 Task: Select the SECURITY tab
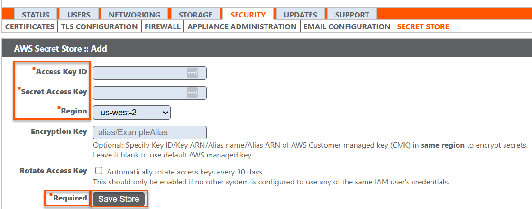pos(248,14)
